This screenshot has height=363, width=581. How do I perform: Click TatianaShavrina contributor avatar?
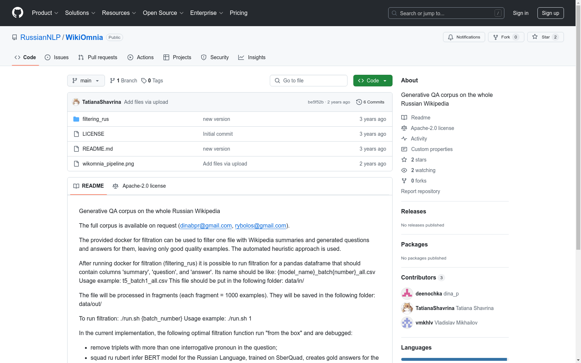click(407, 308)
